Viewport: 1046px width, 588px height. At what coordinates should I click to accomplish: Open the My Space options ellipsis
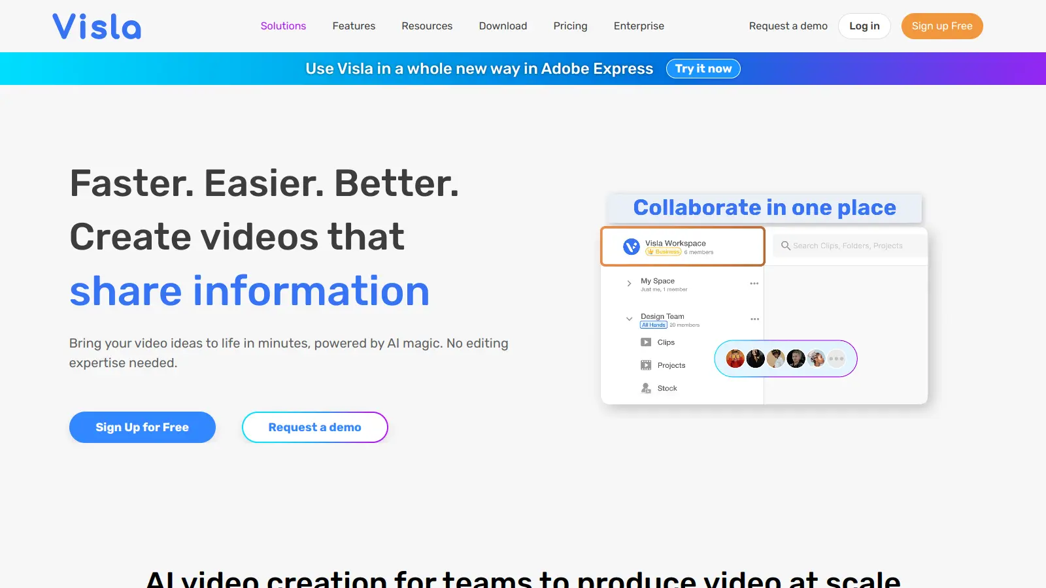point(754,282)
